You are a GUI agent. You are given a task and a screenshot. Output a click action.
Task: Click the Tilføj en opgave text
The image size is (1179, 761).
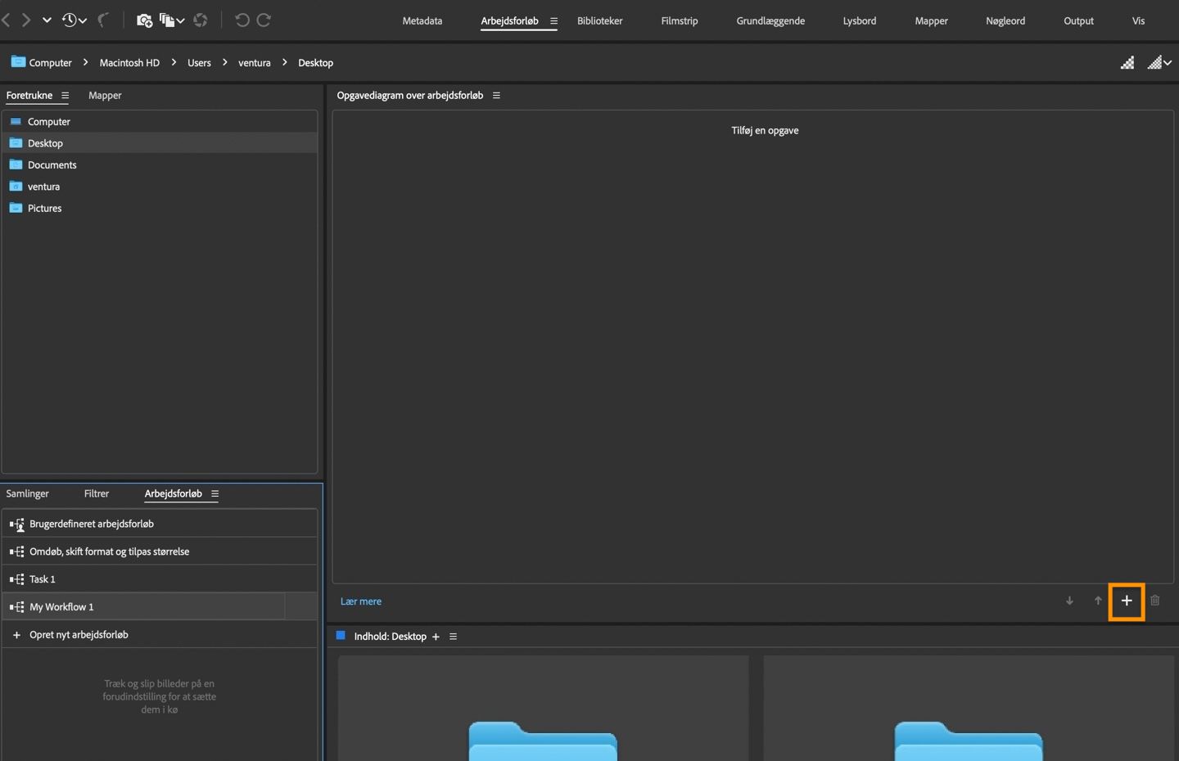pyautogui.click(x=765, y=130)
